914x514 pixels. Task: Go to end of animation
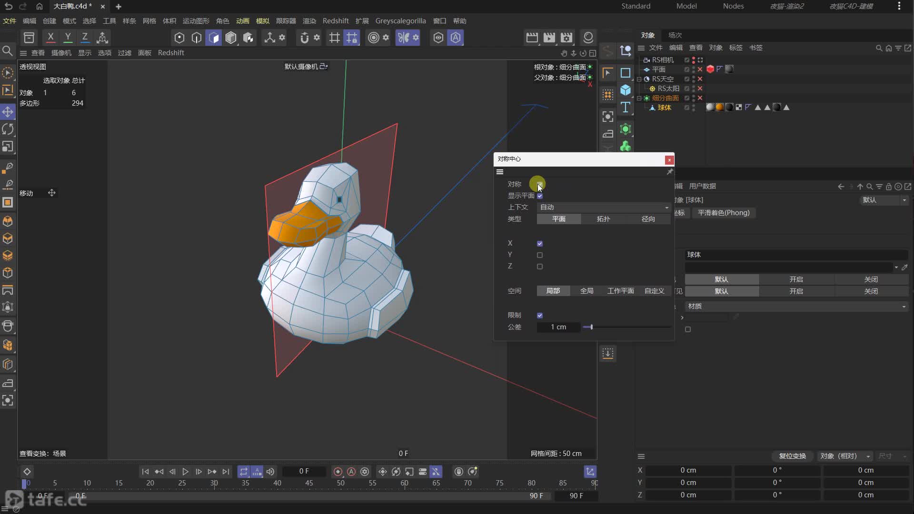coord(226,472)
